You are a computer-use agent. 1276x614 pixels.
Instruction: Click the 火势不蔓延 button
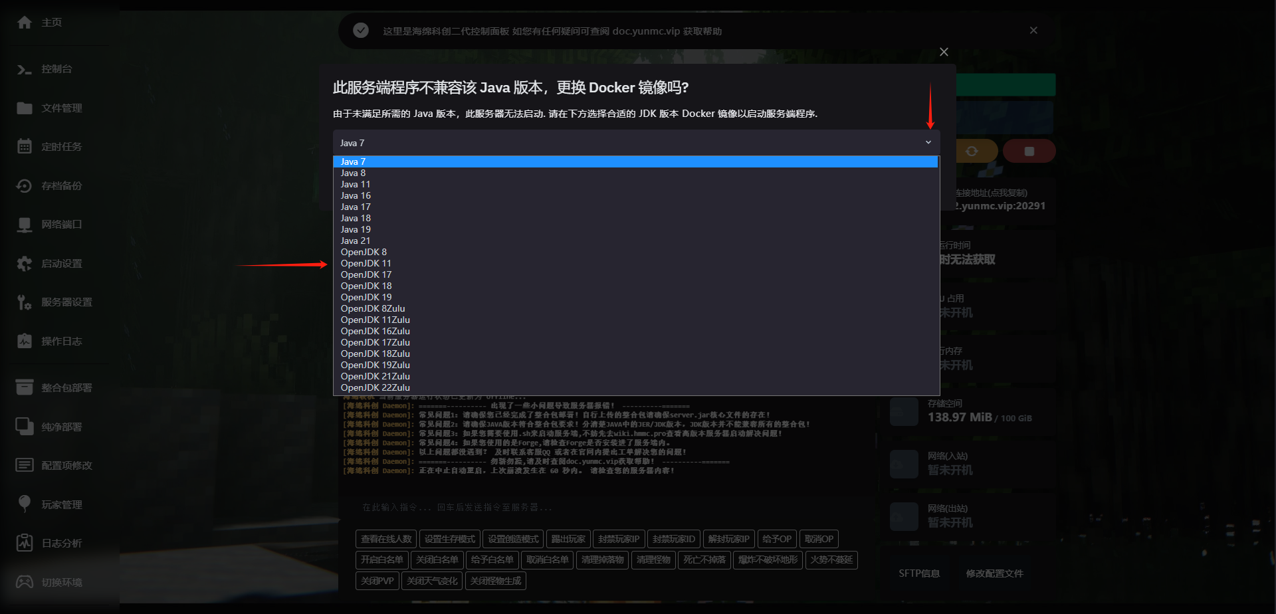coord(831,560)
